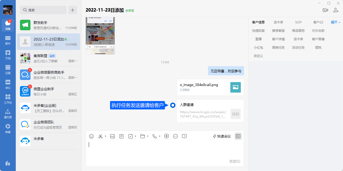Open 日程 calendar
Viewport: 343px width, 171px height.
point(8,69)
